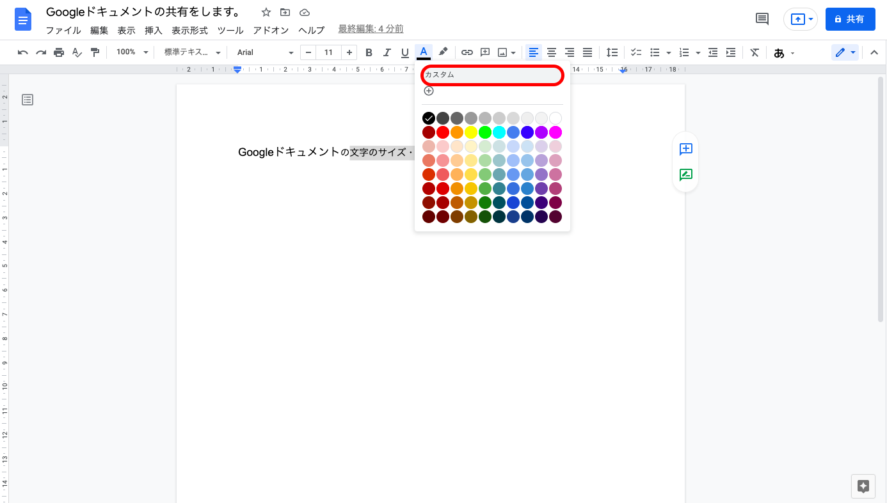This screenshot has height=503, width=887.
Task: Increase indent icon
Action: (x=731, y=52)
